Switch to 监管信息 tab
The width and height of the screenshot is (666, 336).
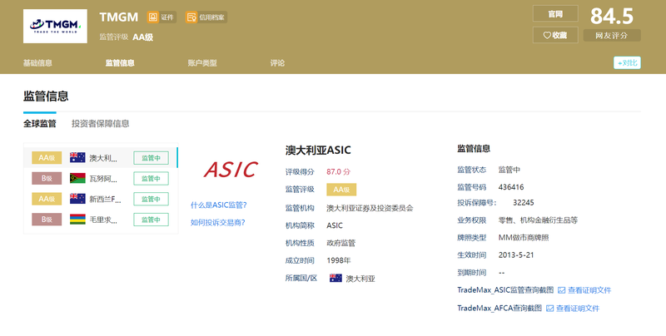click(120, 62)
